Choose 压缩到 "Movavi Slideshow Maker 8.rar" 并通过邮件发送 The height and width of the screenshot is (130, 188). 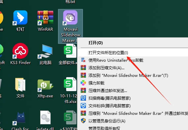click(133, 113)
